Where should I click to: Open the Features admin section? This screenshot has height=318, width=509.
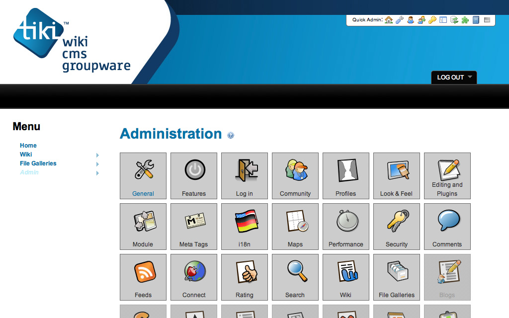click(x=194, y=176)
